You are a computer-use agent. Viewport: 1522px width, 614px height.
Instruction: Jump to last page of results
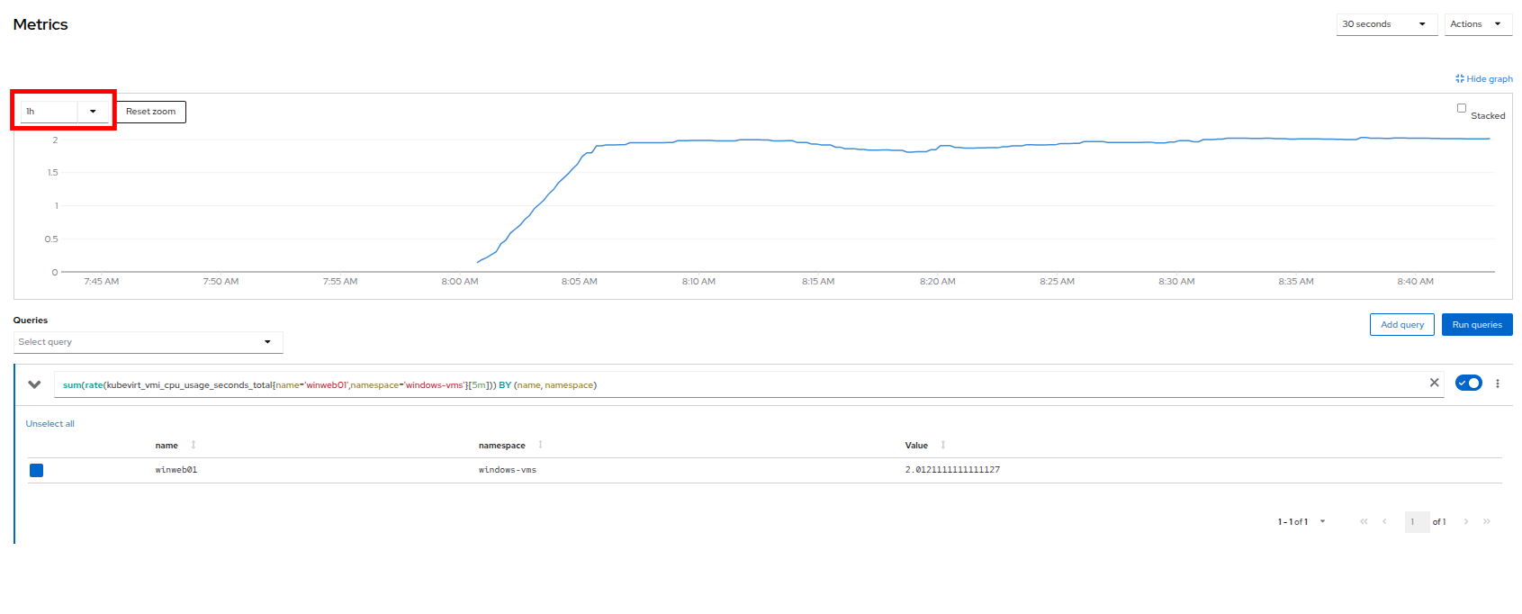[1487, 522]
